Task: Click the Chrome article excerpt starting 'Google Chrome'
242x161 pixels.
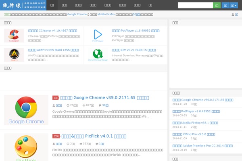Action: click(x=107, y=114)
